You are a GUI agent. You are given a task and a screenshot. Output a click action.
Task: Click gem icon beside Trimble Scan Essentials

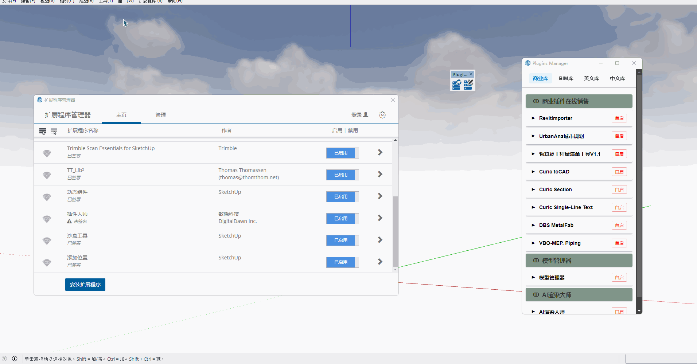47,153
